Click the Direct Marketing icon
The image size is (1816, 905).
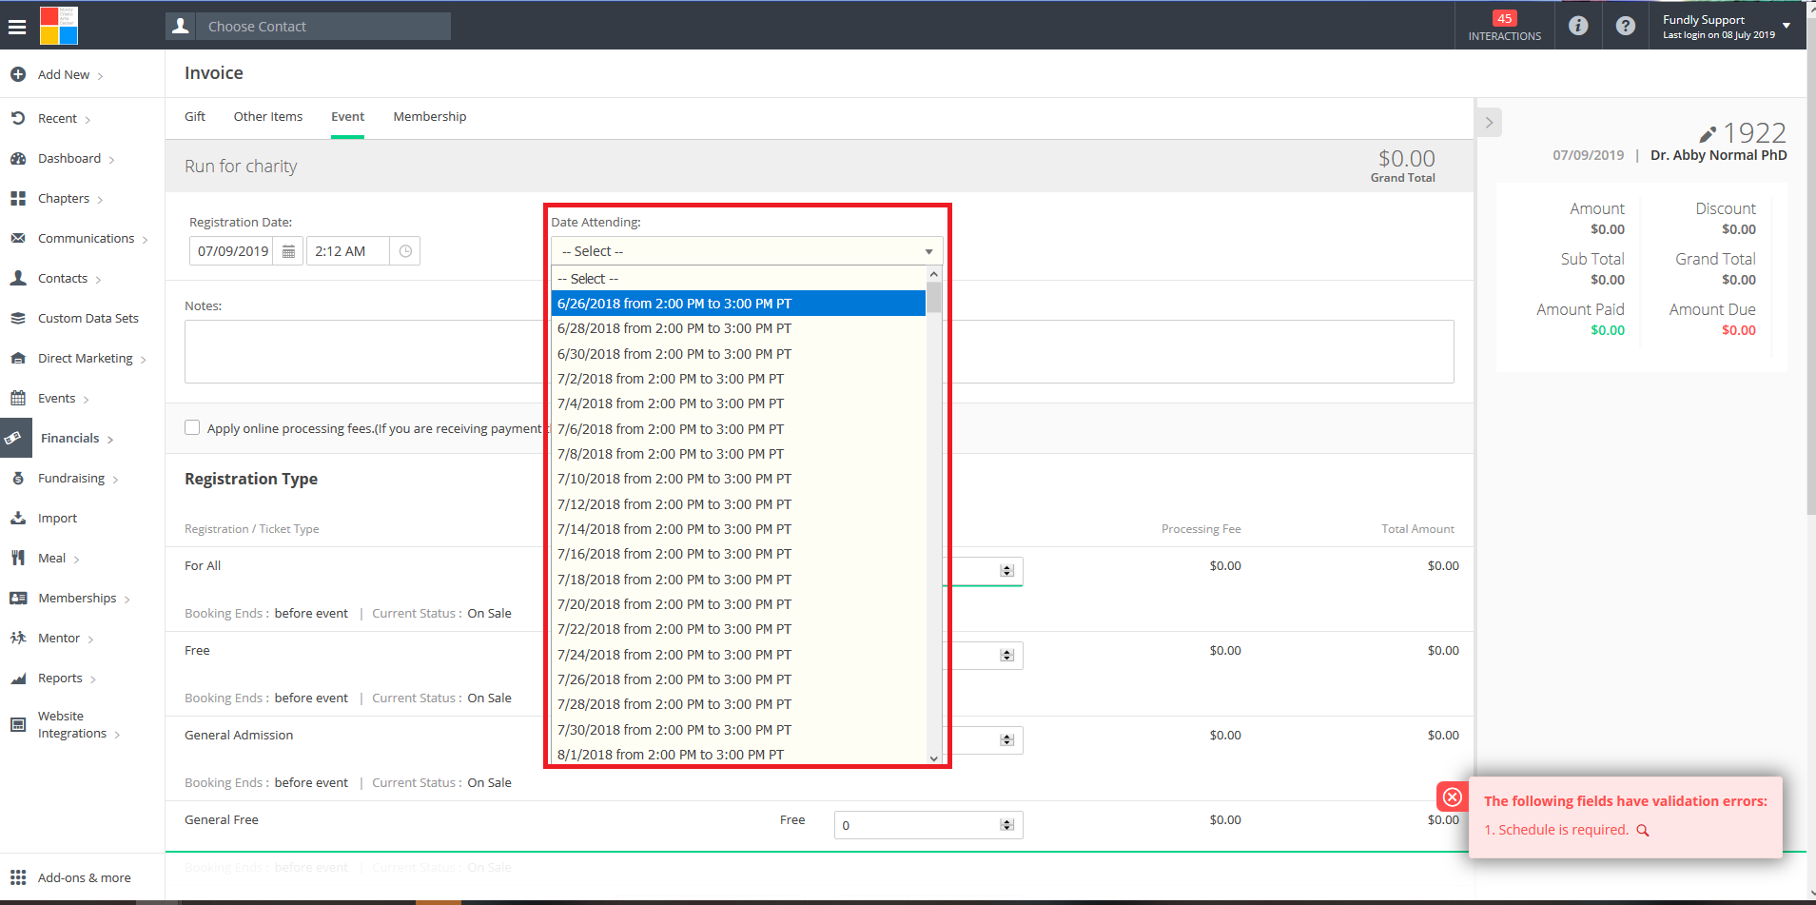click(x=18, y=358)
